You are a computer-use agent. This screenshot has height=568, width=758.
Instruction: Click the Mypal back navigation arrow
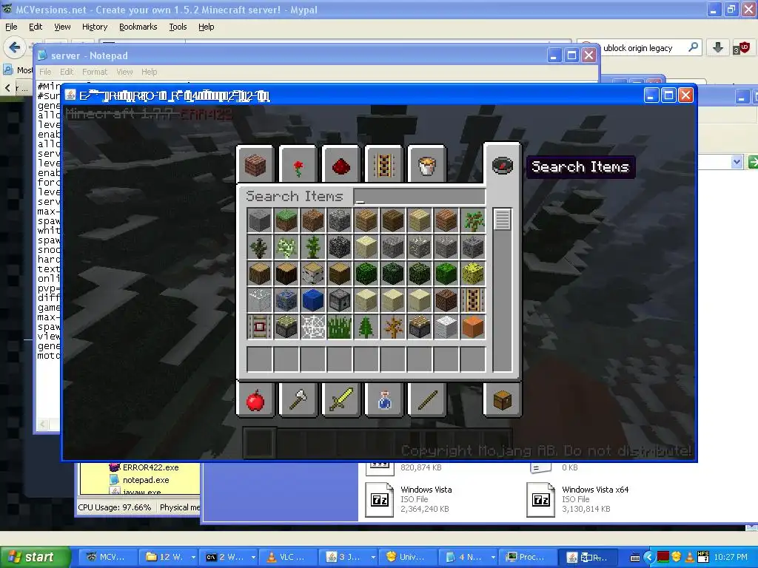pos(15,47)
